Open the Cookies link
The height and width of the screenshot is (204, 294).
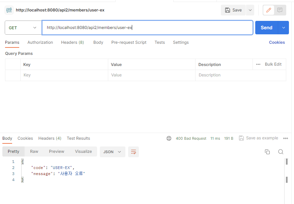click(x=277, y=42)
